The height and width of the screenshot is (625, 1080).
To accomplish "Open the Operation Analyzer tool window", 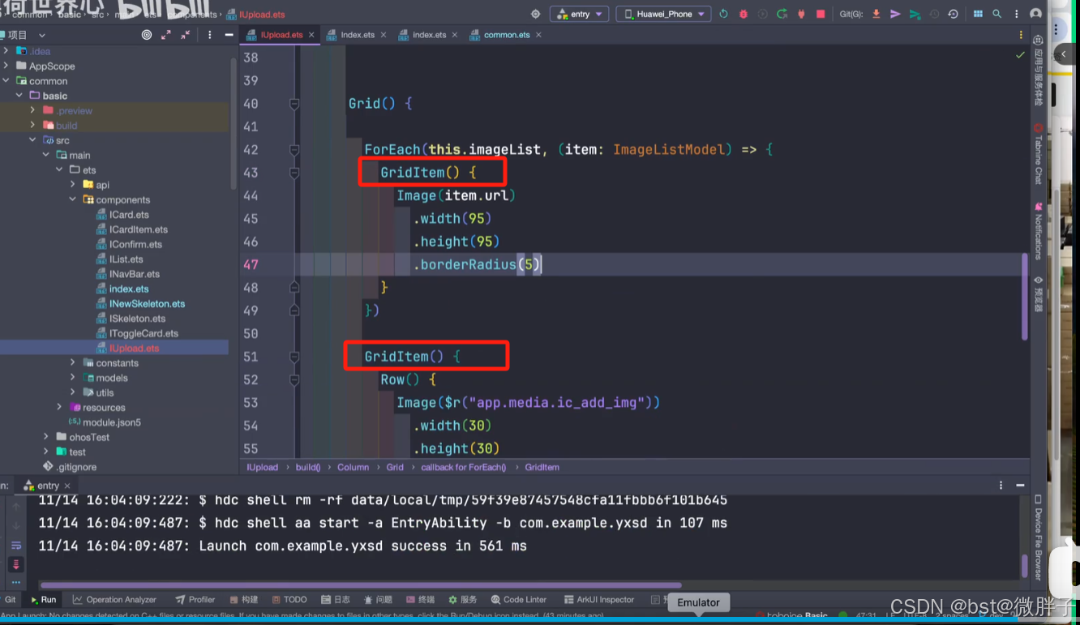I will 114,600.
